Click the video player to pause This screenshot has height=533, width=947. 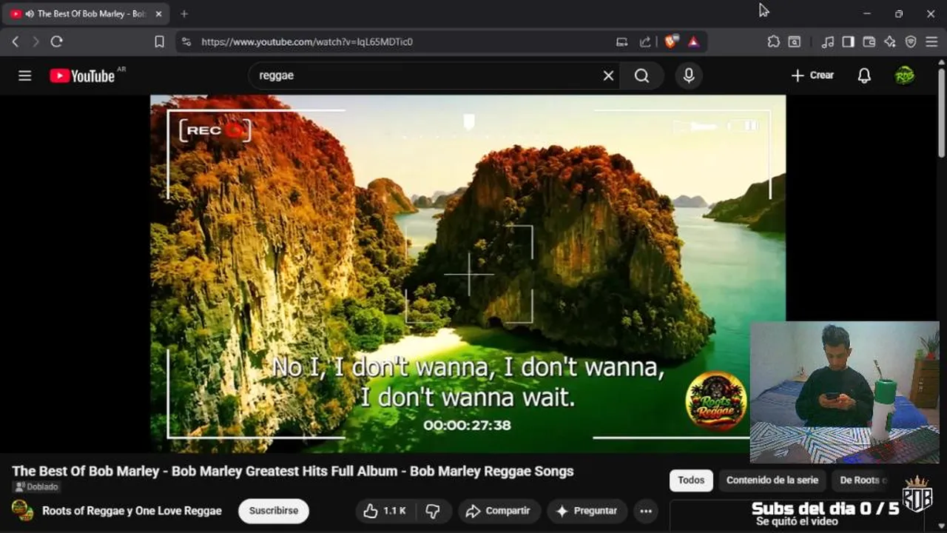coord(468,273)
